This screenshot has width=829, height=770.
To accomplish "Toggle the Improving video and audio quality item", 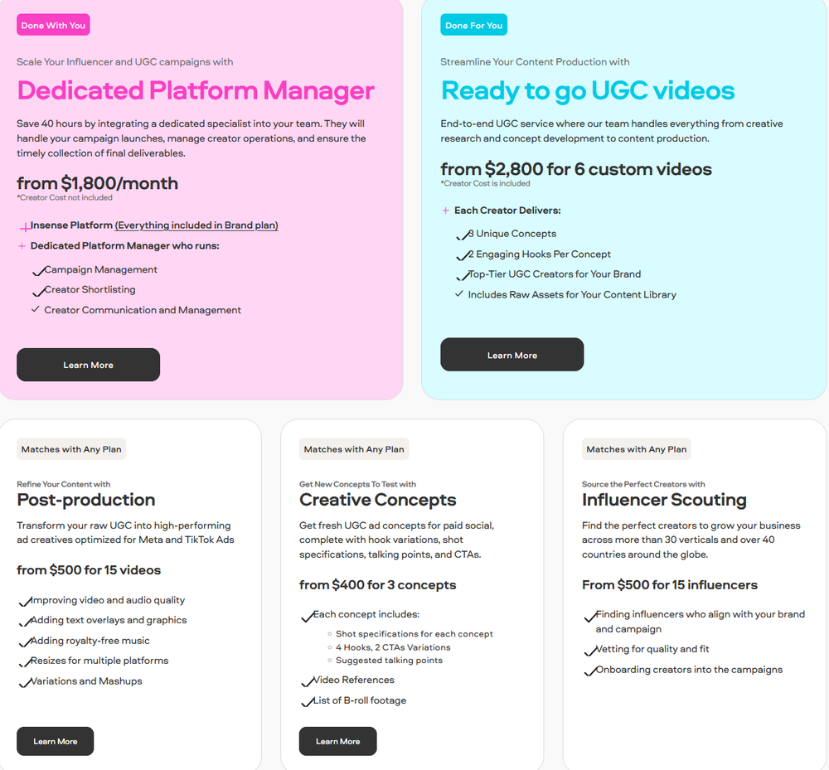I will coord(23,600).
